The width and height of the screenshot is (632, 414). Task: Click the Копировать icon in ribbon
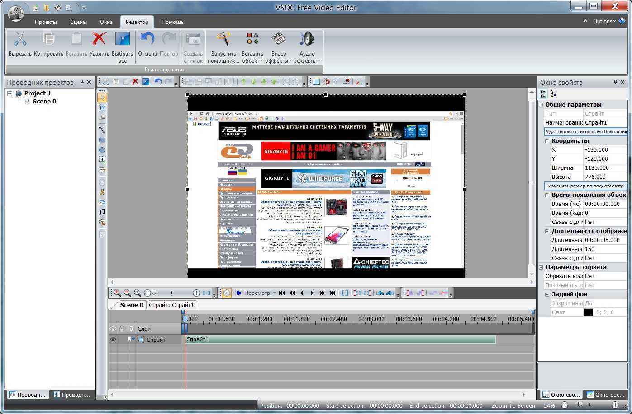point(48,39)
